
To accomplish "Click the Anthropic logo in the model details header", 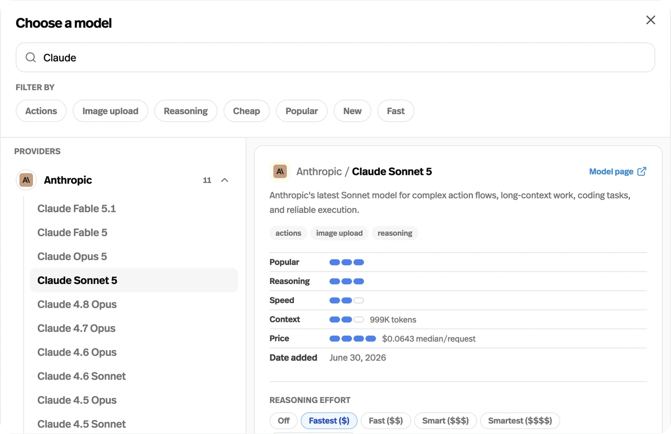I will 280,172.
